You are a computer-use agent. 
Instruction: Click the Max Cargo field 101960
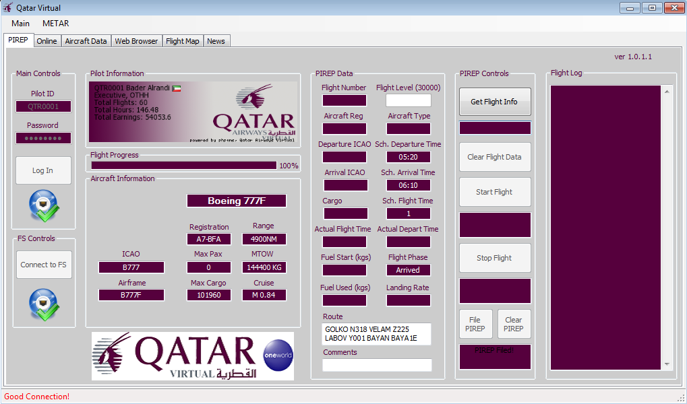(x=208, y=295)
